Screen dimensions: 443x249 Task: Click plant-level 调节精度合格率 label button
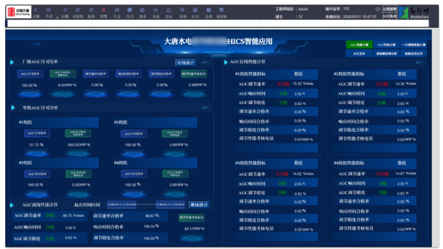161,74
